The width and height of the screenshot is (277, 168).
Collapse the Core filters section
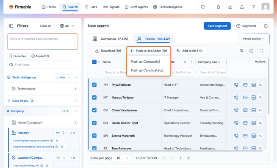pyautogui.click(x=76, y=101)
